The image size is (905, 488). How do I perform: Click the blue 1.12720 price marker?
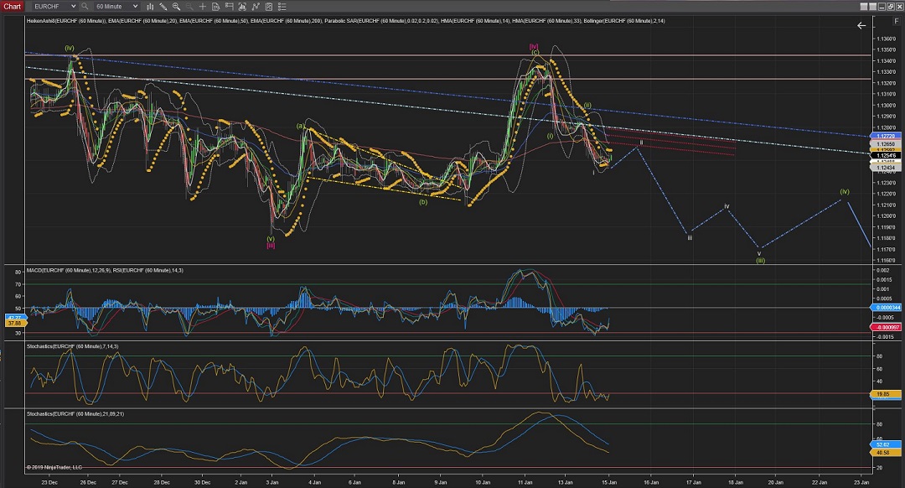pos(886,135)
